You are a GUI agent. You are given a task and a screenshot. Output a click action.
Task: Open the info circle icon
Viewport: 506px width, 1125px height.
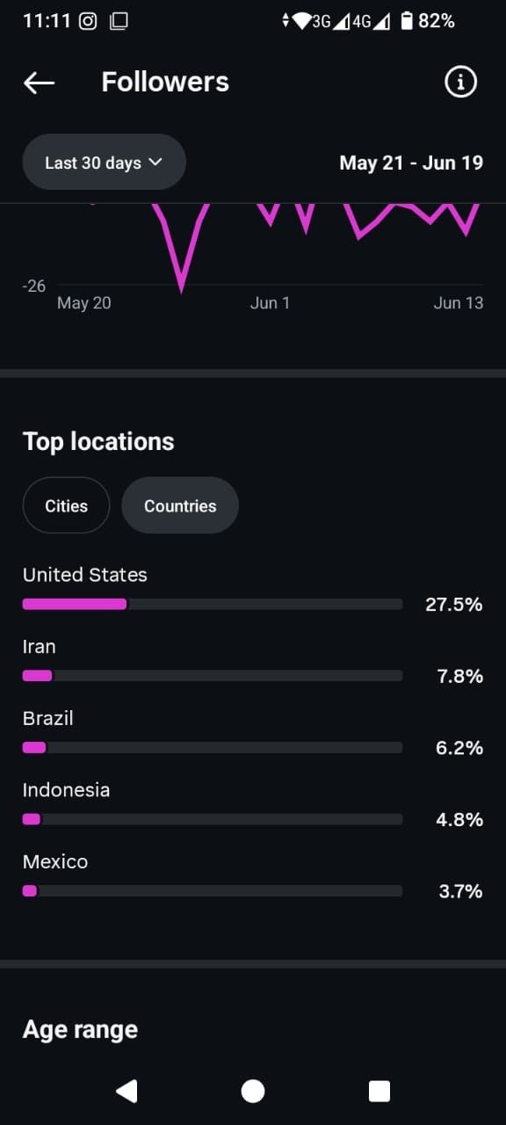coord(460,83)
